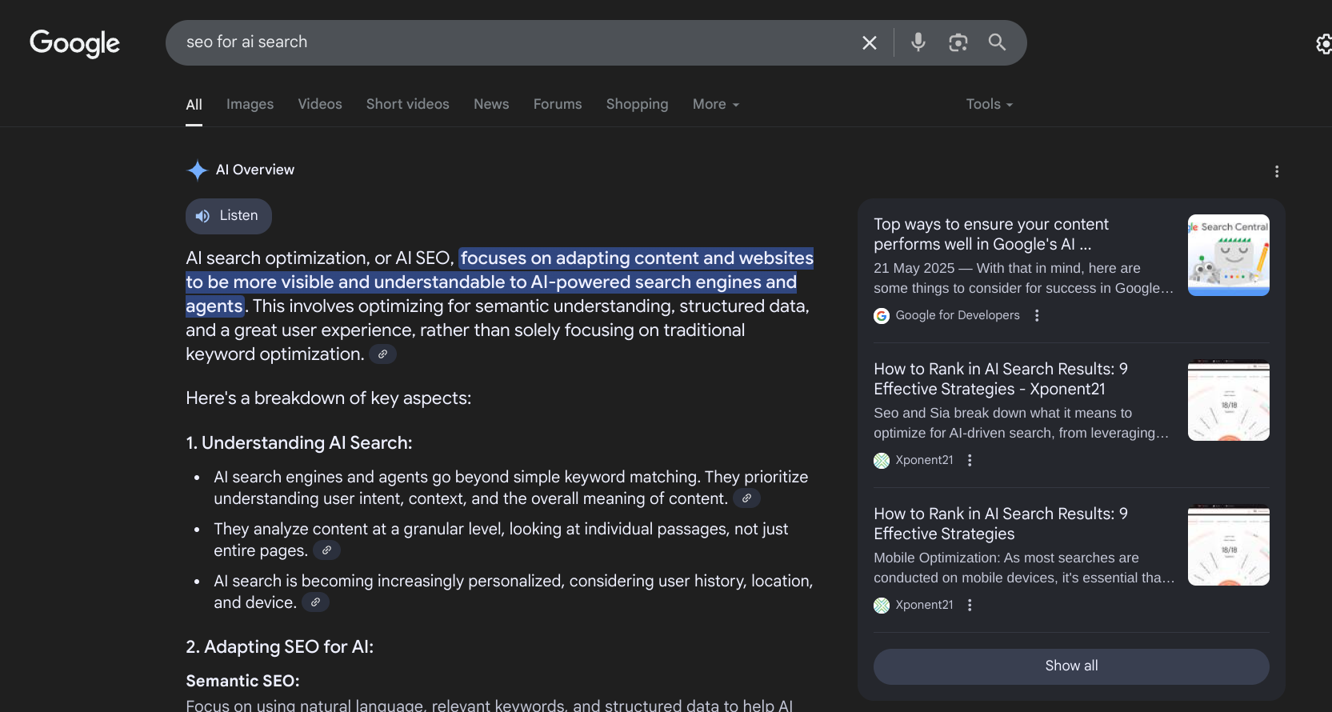The image size is (1332, 712).
Task: Click the link icon after 'and device.'
Action: [315, 602]
